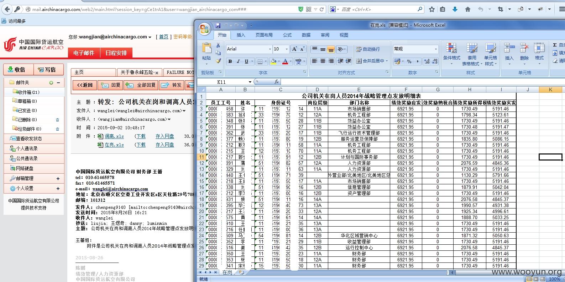Increase font size with the large A
The height and width of the screenshot is (282, 565).
294,49
